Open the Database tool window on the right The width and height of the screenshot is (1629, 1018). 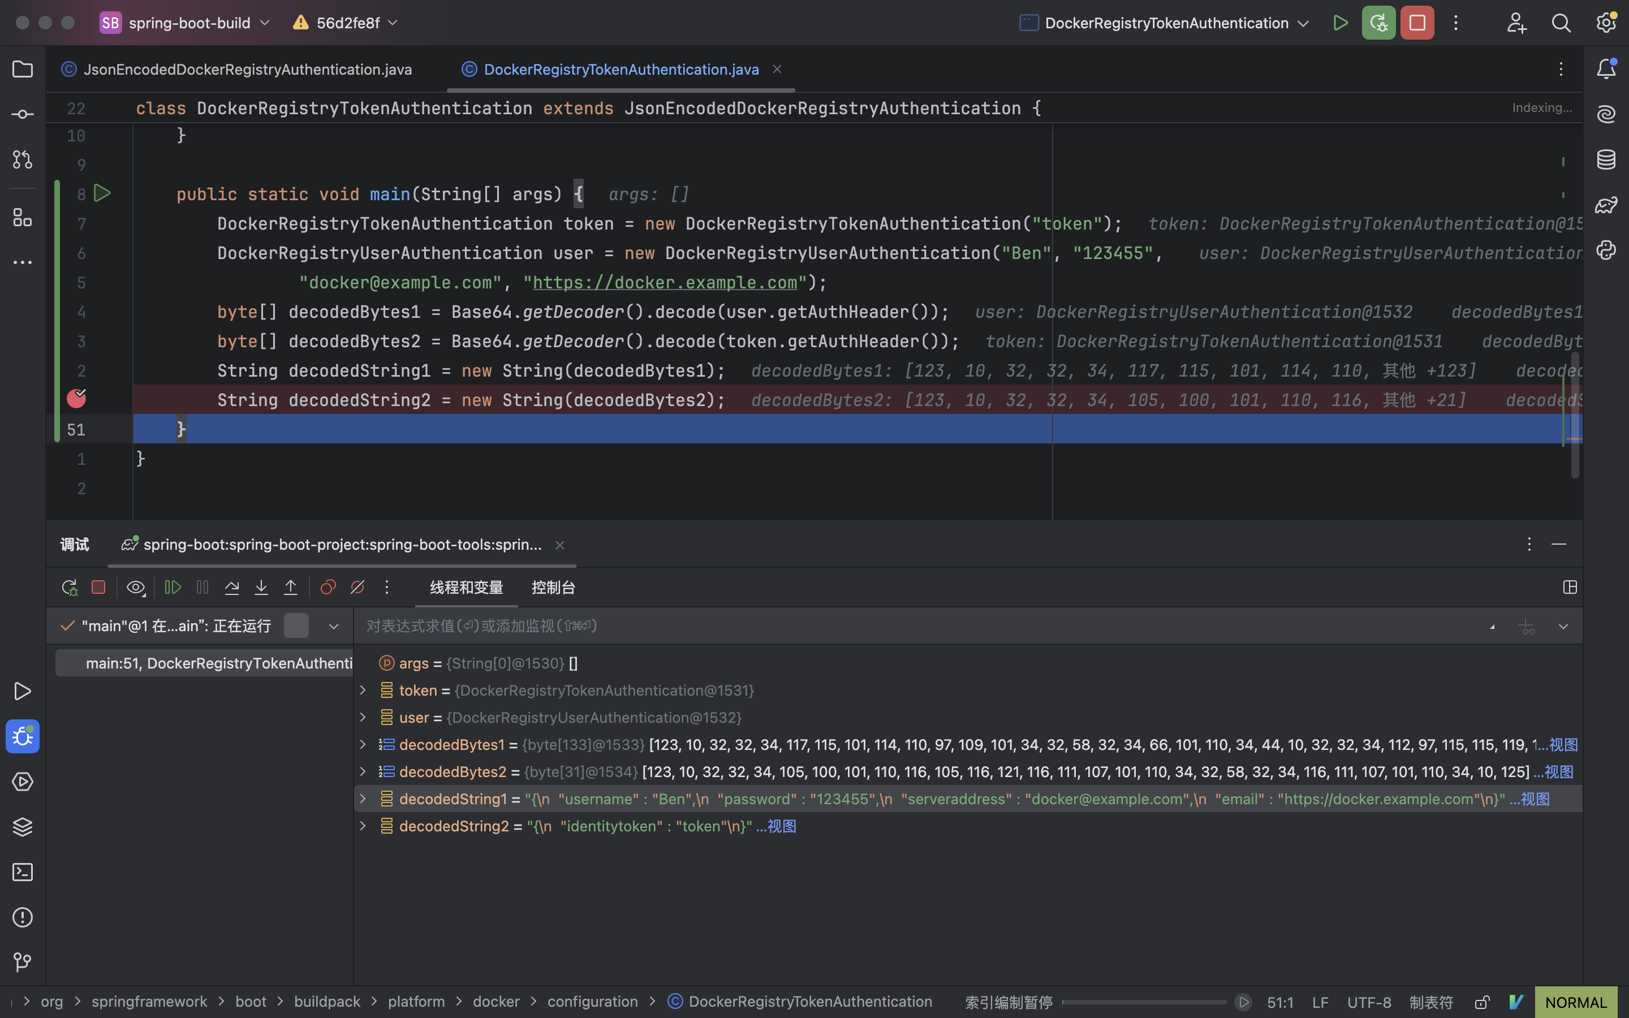pyautogui.click(x=1607, y=159)
